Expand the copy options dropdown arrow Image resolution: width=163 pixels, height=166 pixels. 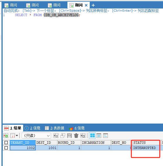pos(17,136)
